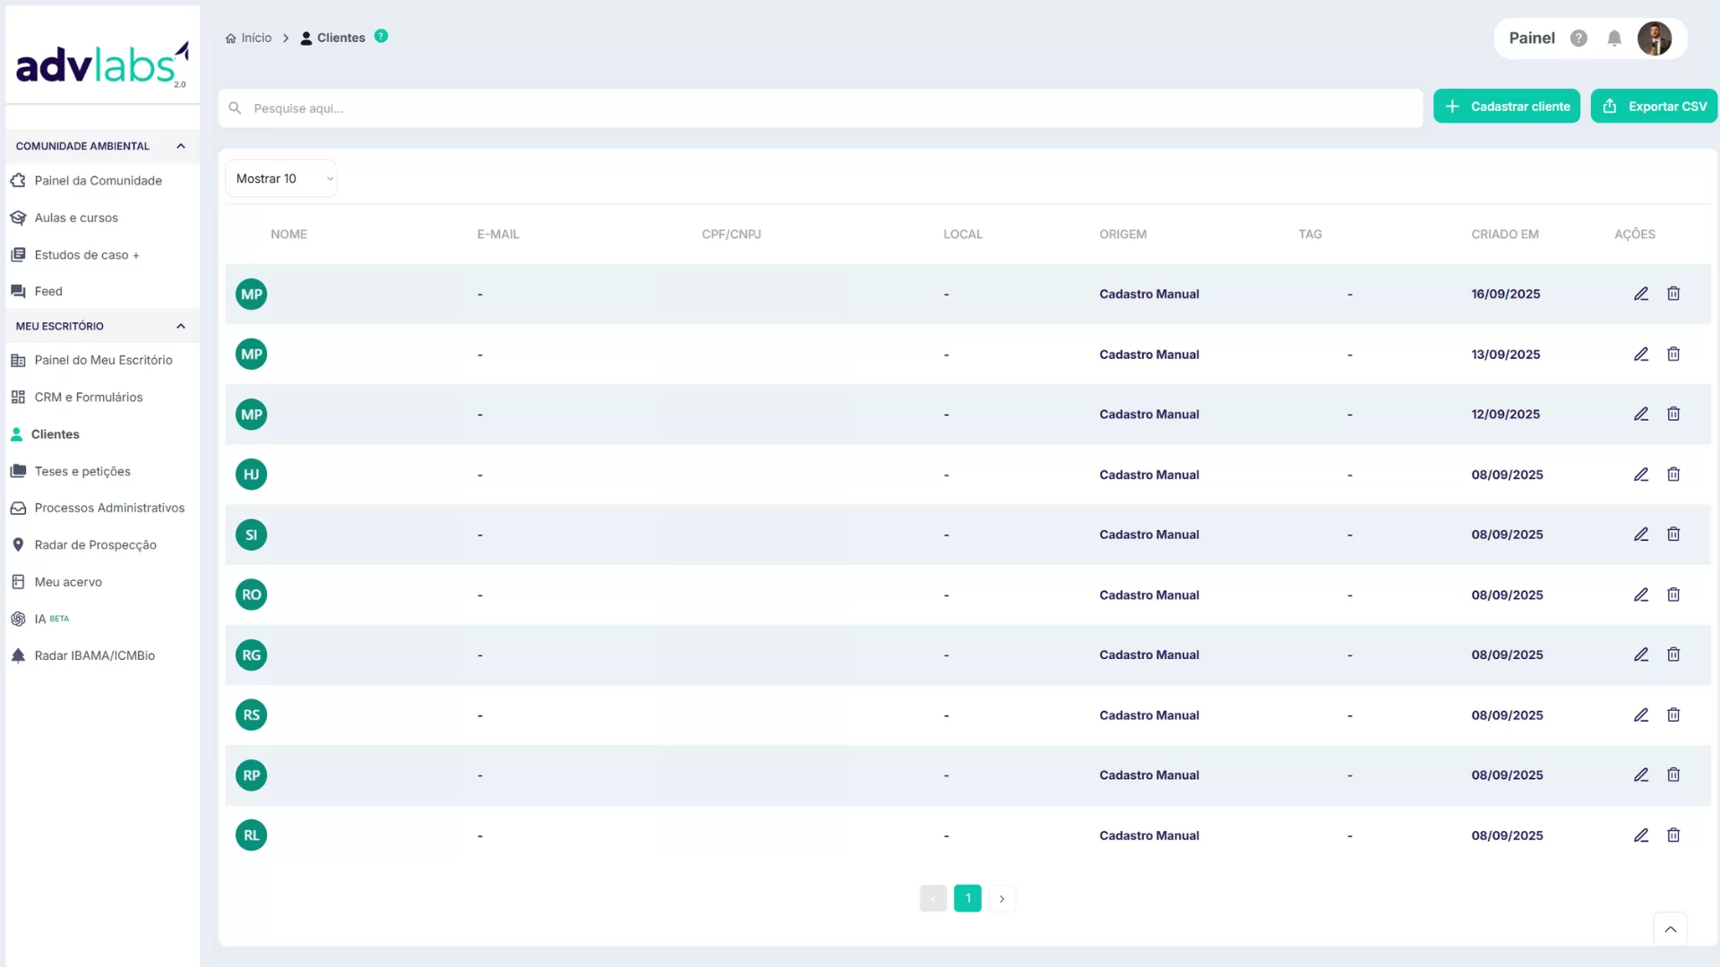Image resolution: width=1720 pixels, height=967 pixels.
Task: Delete the RL client row
Action: [x=1673, y=835]
